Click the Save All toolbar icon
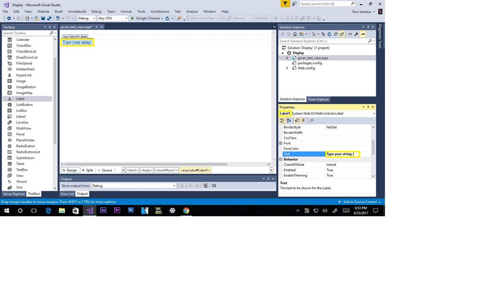Image resolution: width=481 pixels, height=290 pixels. [x=49, y=18]
